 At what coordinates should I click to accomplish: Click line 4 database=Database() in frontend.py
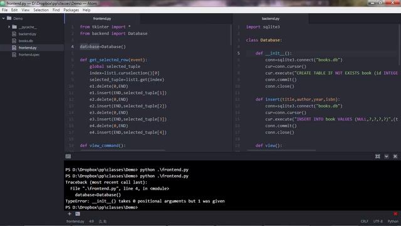103,46
